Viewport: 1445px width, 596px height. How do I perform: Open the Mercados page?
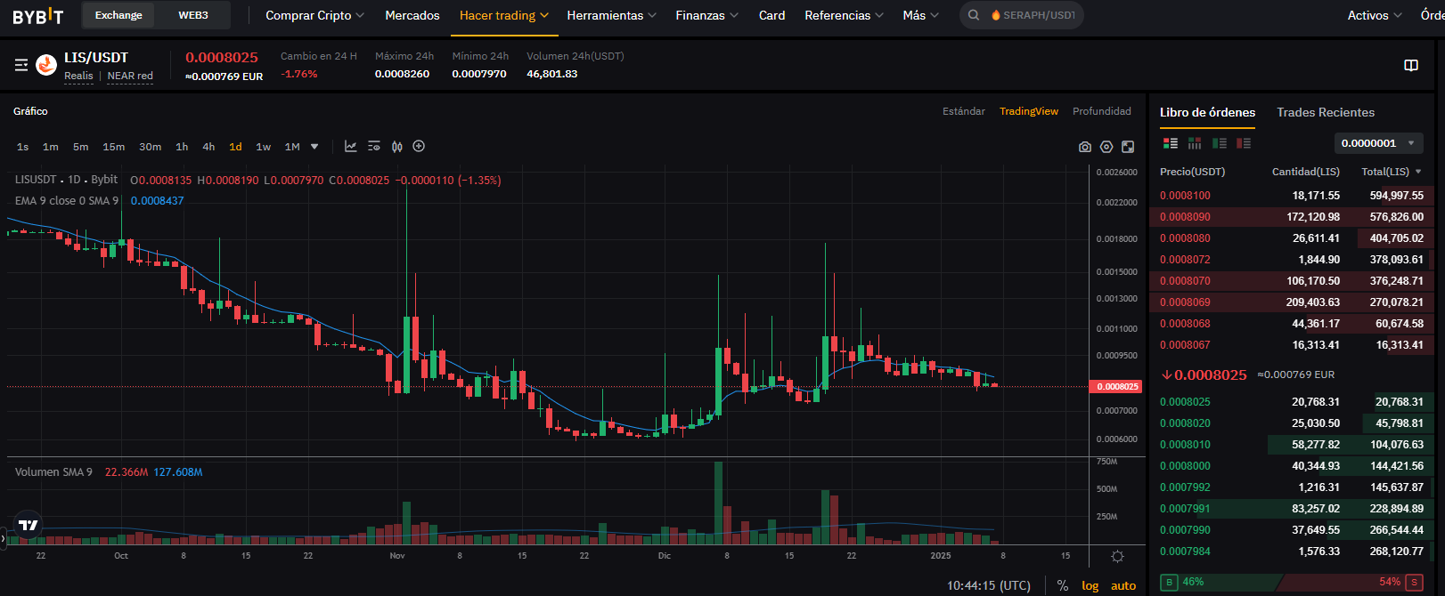click(x=412, y=15)
